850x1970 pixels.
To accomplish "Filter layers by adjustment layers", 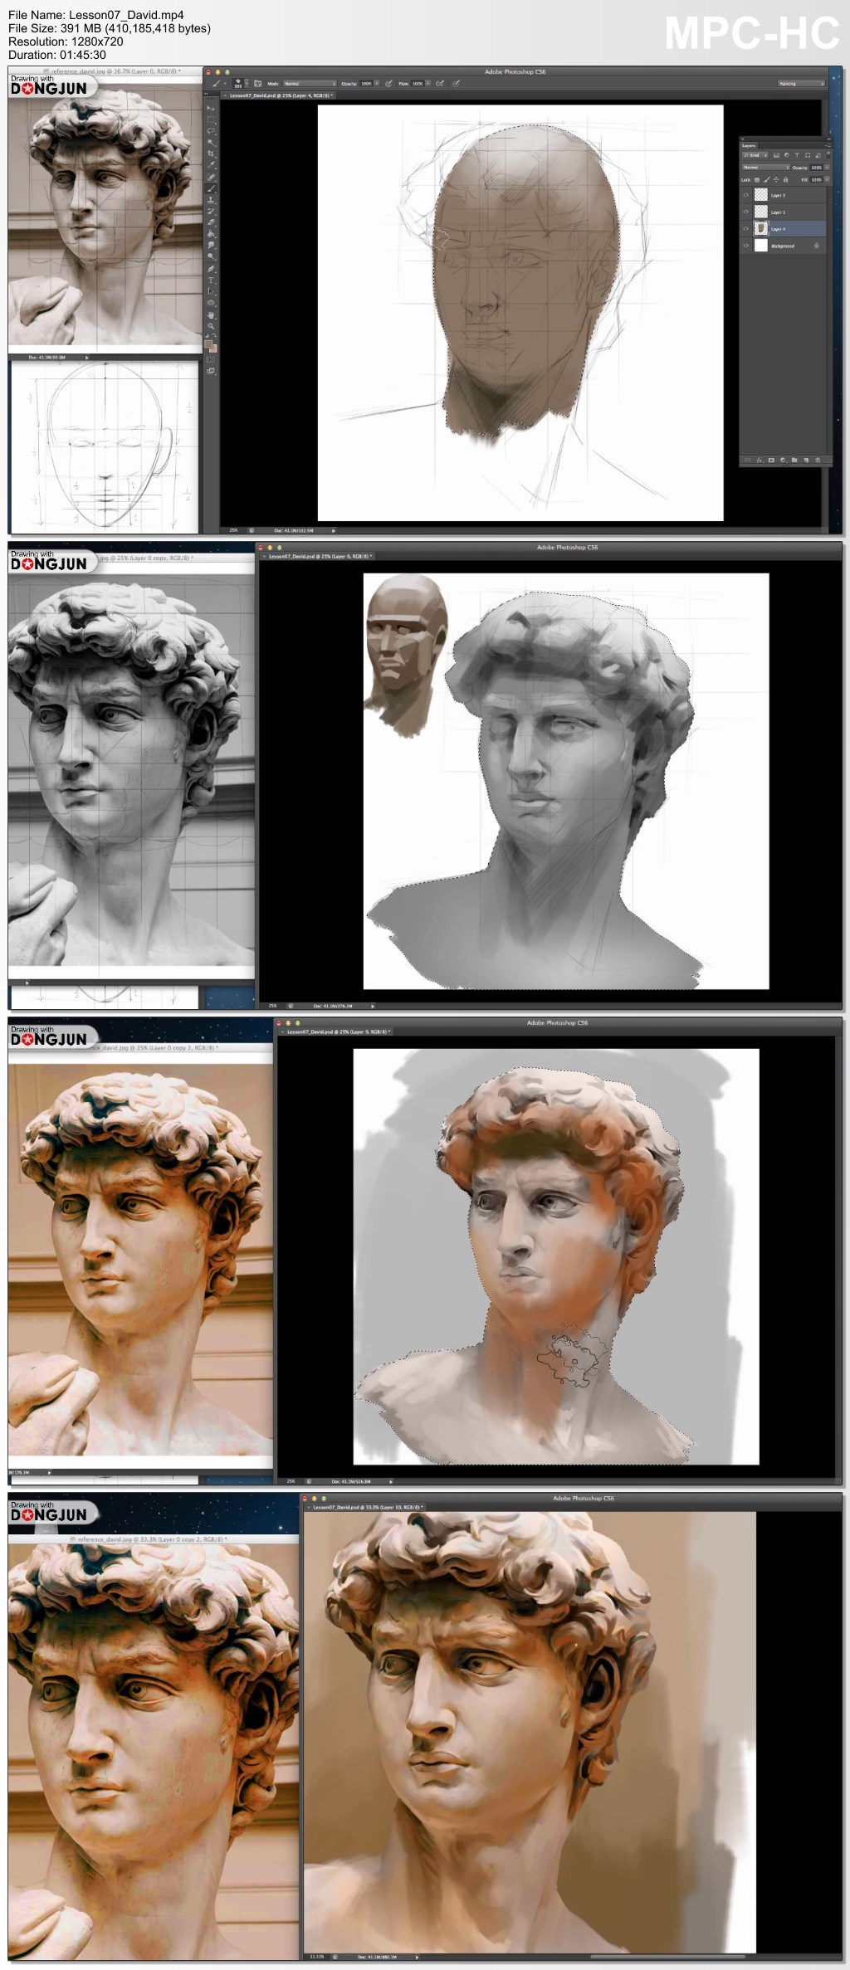I will pos(787,155).
